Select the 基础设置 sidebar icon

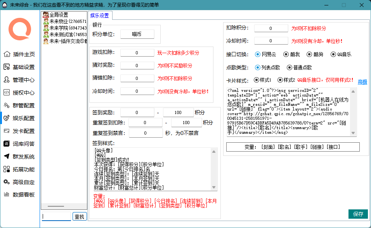[7, 67]
